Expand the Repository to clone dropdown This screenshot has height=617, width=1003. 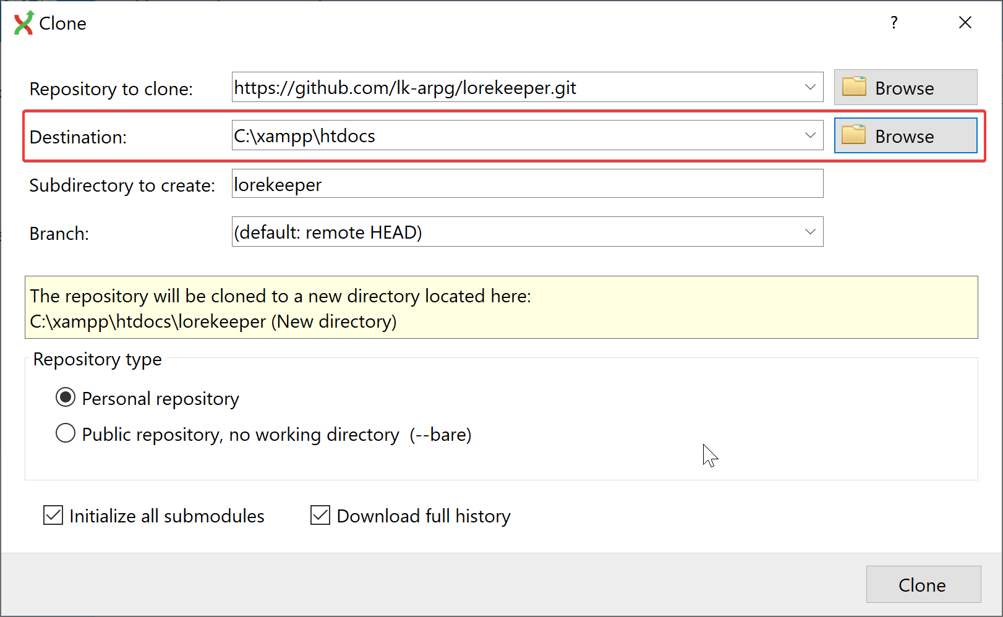809,87
